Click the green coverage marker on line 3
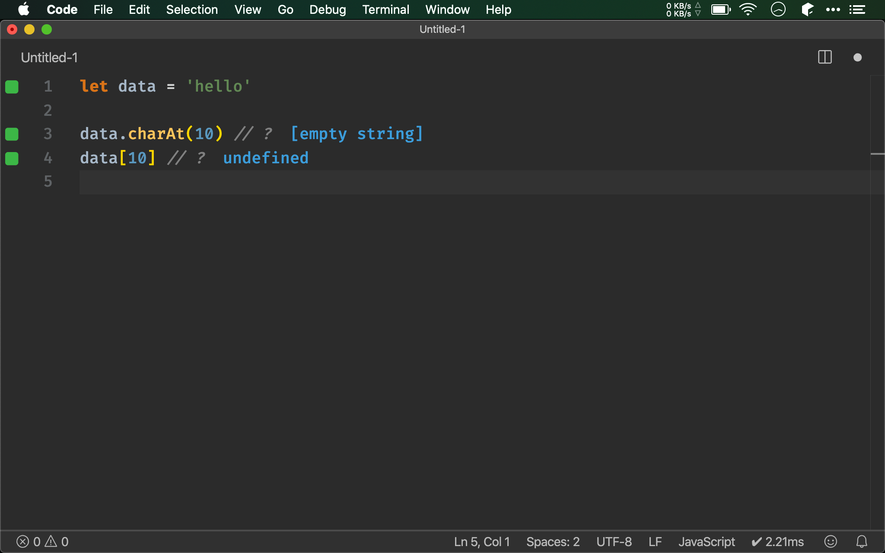This screenshot has height=553, width=885. [x=12, y=134]
